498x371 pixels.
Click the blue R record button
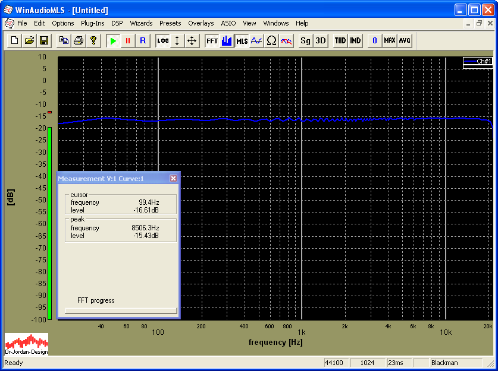(143, 40)
